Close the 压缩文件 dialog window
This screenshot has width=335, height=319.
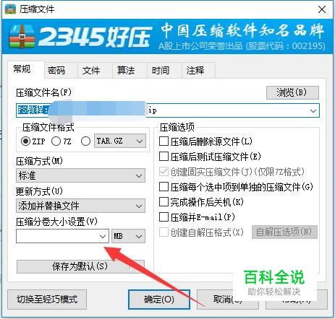click(322, 9)
